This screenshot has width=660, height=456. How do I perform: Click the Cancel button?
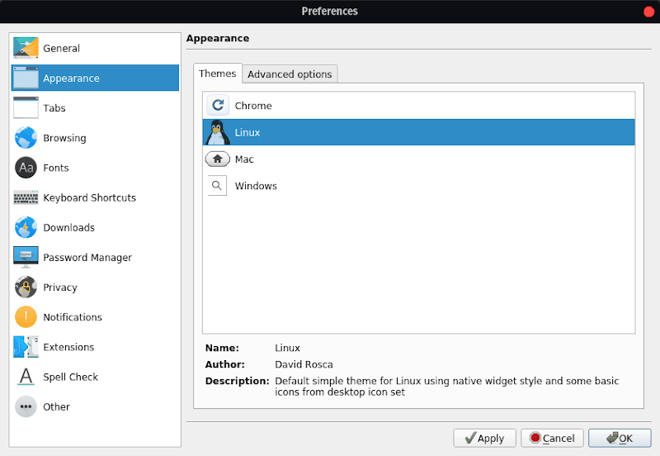click(553, 438)
